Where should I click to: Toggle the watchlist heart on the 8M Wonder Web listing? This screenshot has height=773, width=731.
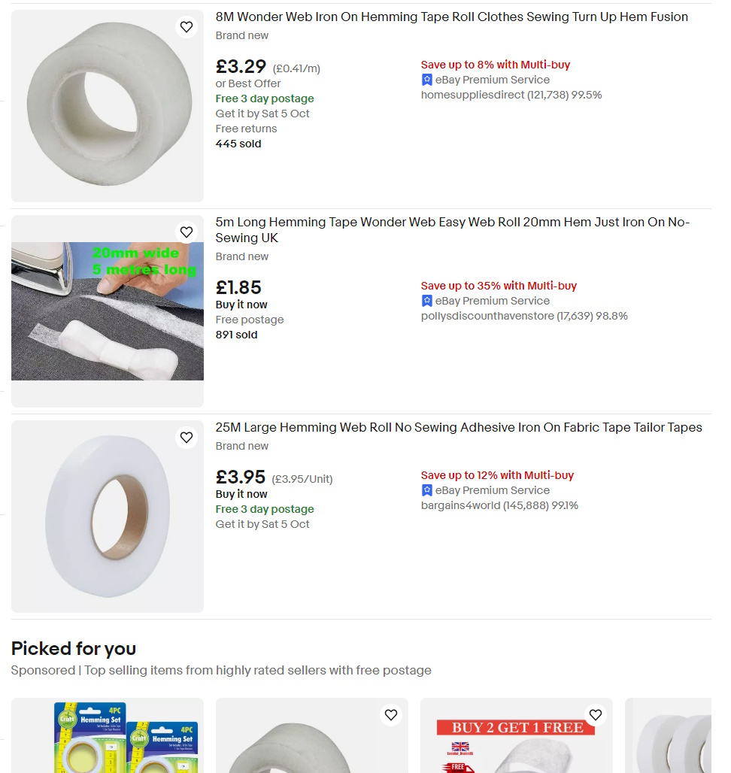tap(187, 26)
